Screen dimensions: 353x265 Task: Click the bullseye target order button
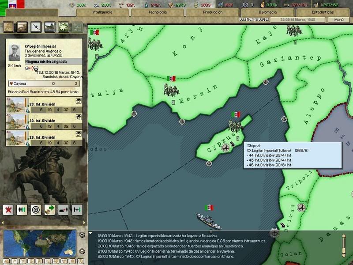click(36, 210)
